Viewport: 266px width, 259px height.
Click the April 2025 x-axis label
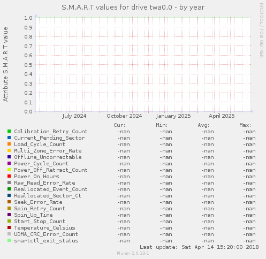click(222, 116)
